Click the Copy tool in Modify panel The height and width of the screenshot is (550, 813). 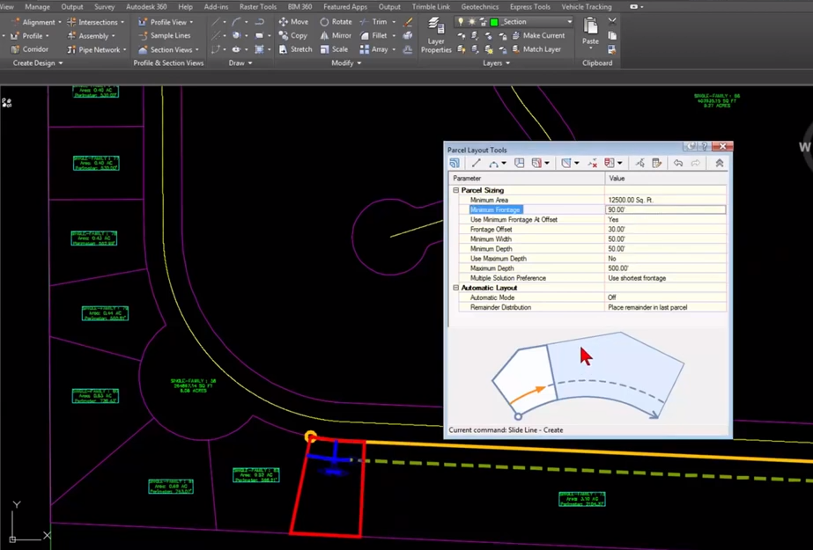tap(293, 35)
